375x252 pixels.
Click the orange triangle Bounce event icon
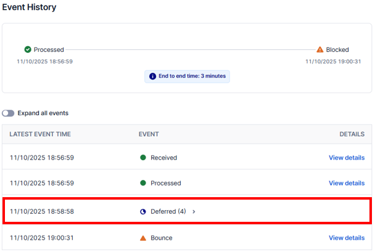(x=143, y=238)
